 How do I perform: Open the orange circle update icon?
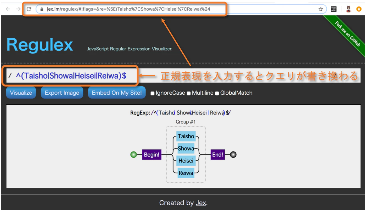[x=359, y=9]
